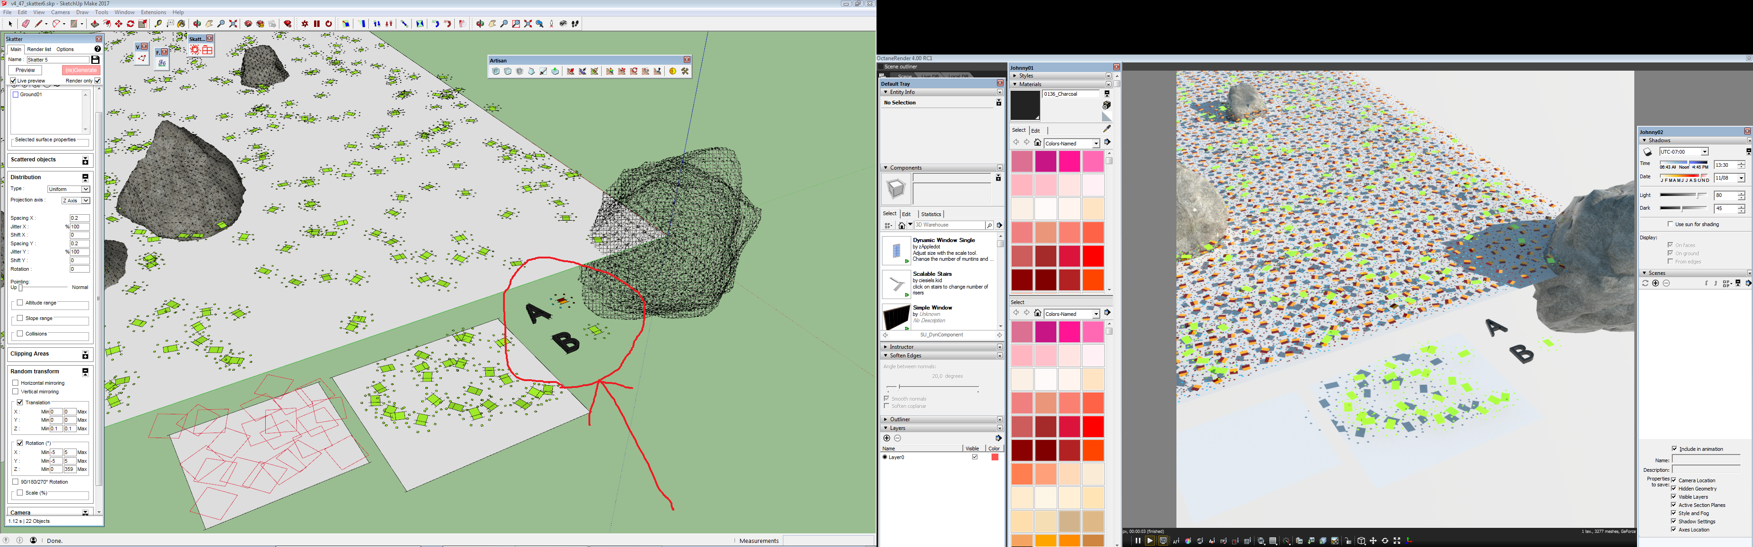This screenshot has width=1753, height=547.
Task: Click the Create Material icon
Action: click(1107, 105)
